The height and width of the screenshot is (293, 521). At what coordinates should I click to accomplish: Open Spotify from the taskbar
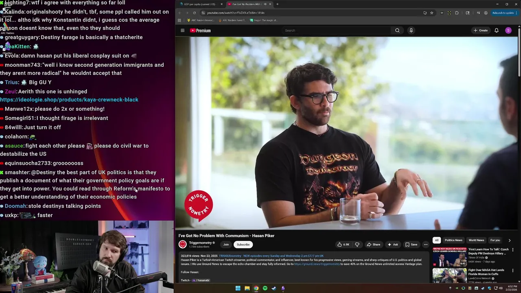pyautogui.click(x=265, y=288)
